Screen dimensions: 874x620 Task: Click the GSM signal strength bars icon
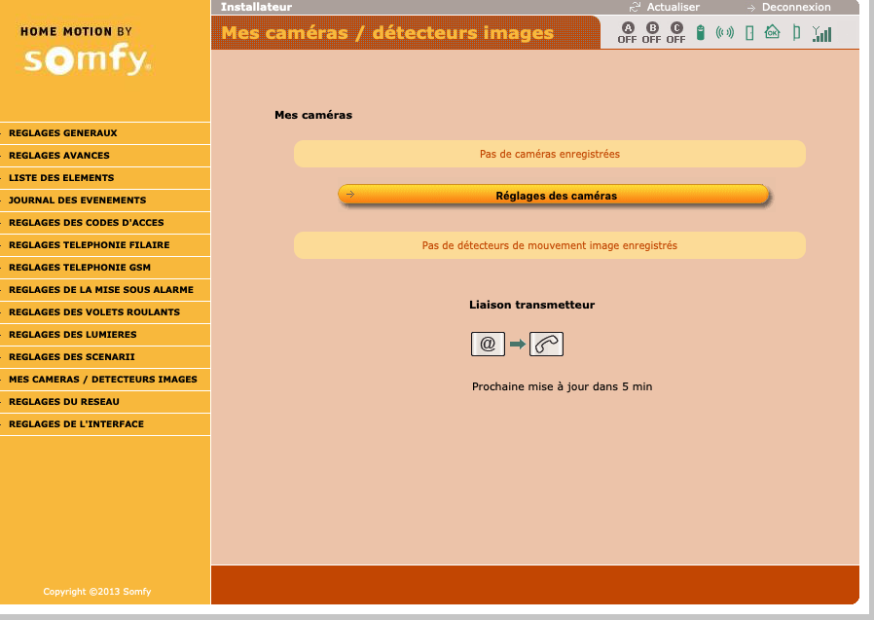pos(822,33)
